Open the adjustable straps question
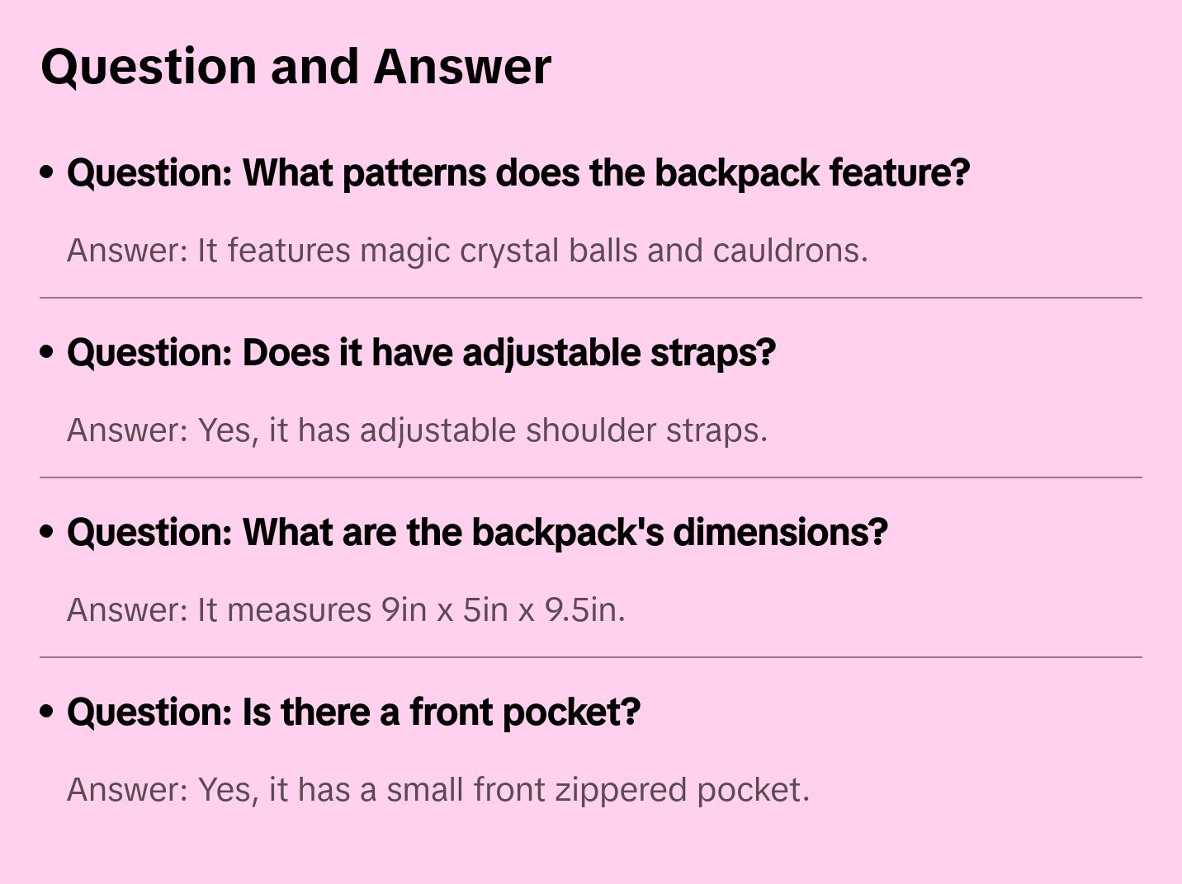 click(x=421, y=353)
